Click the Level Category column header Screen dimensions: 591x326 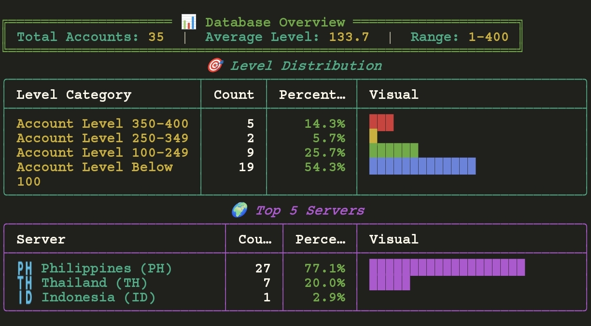tap(74, 95)
